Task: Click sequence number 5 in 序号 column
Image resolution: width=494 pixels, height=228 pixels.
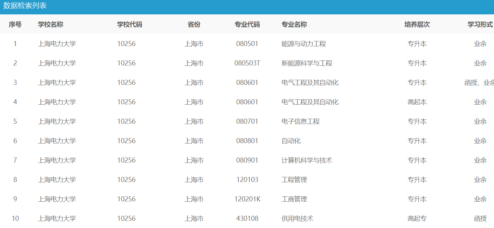Action: [x=15, y=122]
